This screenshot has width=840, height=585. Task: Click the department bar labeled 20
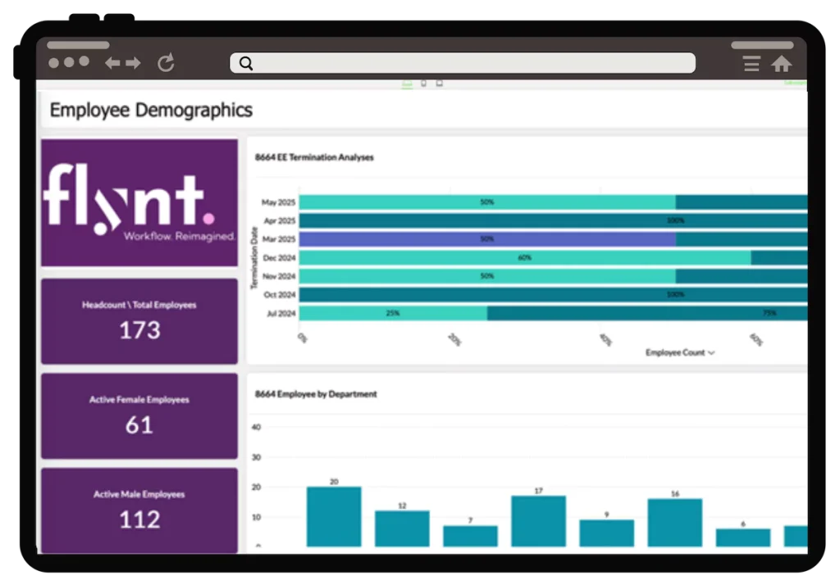[x=334, y=516]
